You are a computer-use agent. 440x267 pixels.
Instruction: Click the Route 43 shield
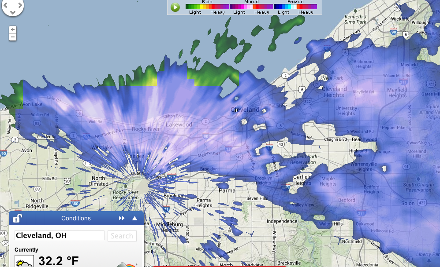[x=280, y=144]
